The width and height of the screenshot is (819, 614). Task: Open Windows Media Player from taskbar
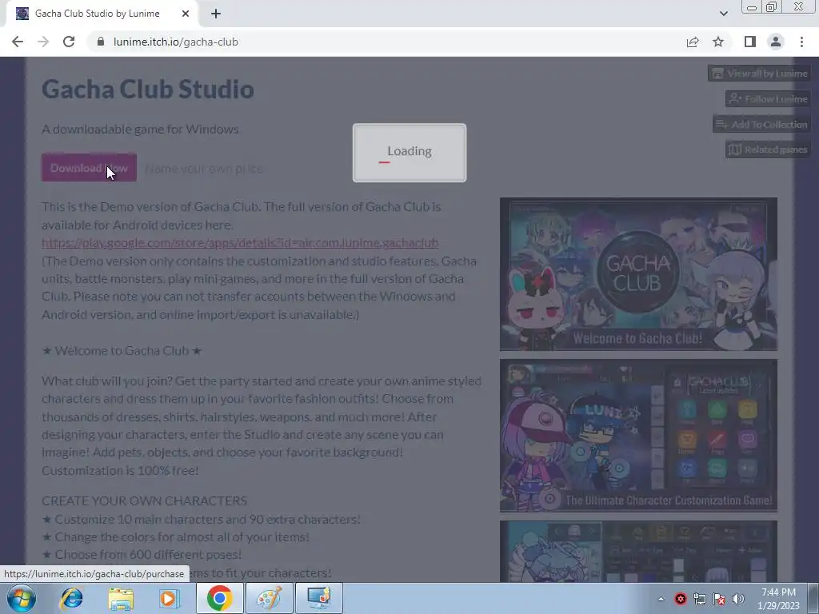click(169, 598)
